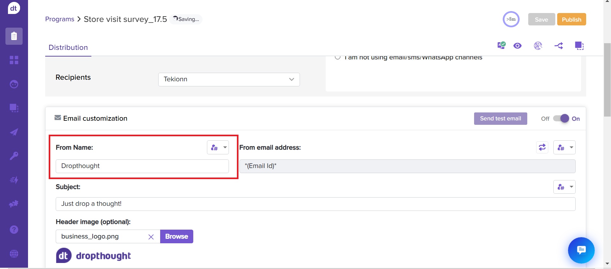Expand the Recipients dropdown showing Tekionn

pyautogui.click(x=229, y=79)
